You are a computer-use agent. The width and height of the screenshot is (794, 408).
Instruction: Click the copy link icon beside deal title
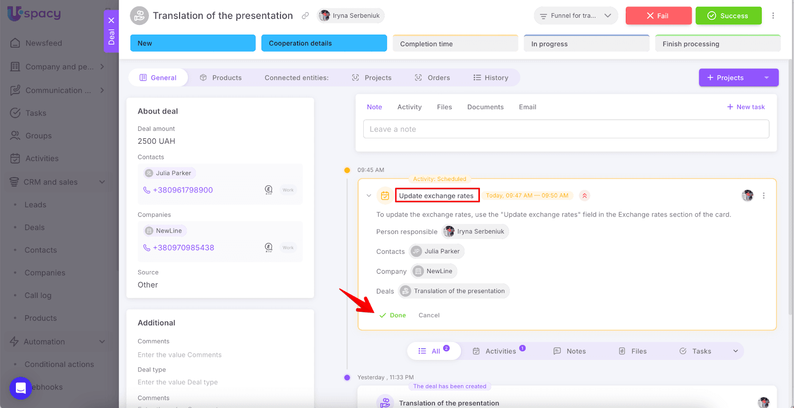(x=305, y=16)
